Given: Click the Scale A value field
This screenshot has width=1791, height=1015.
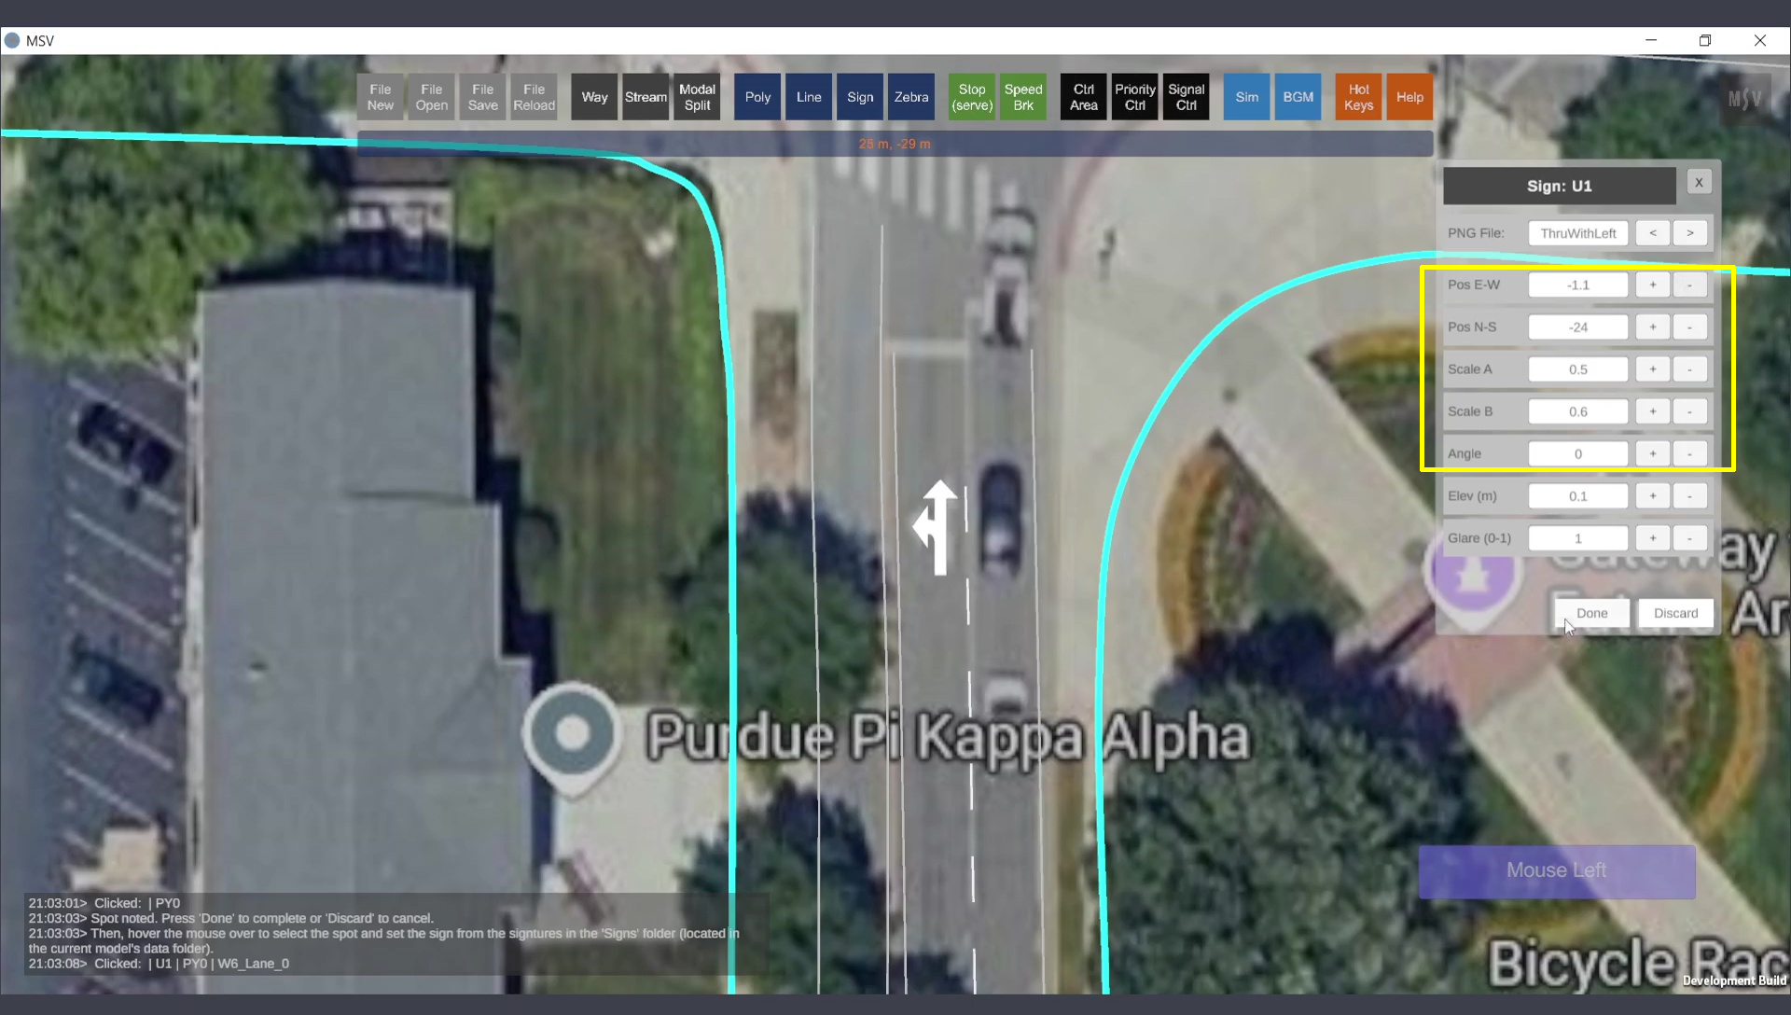Looking at the screenshot, I should tap(1577, 369).
